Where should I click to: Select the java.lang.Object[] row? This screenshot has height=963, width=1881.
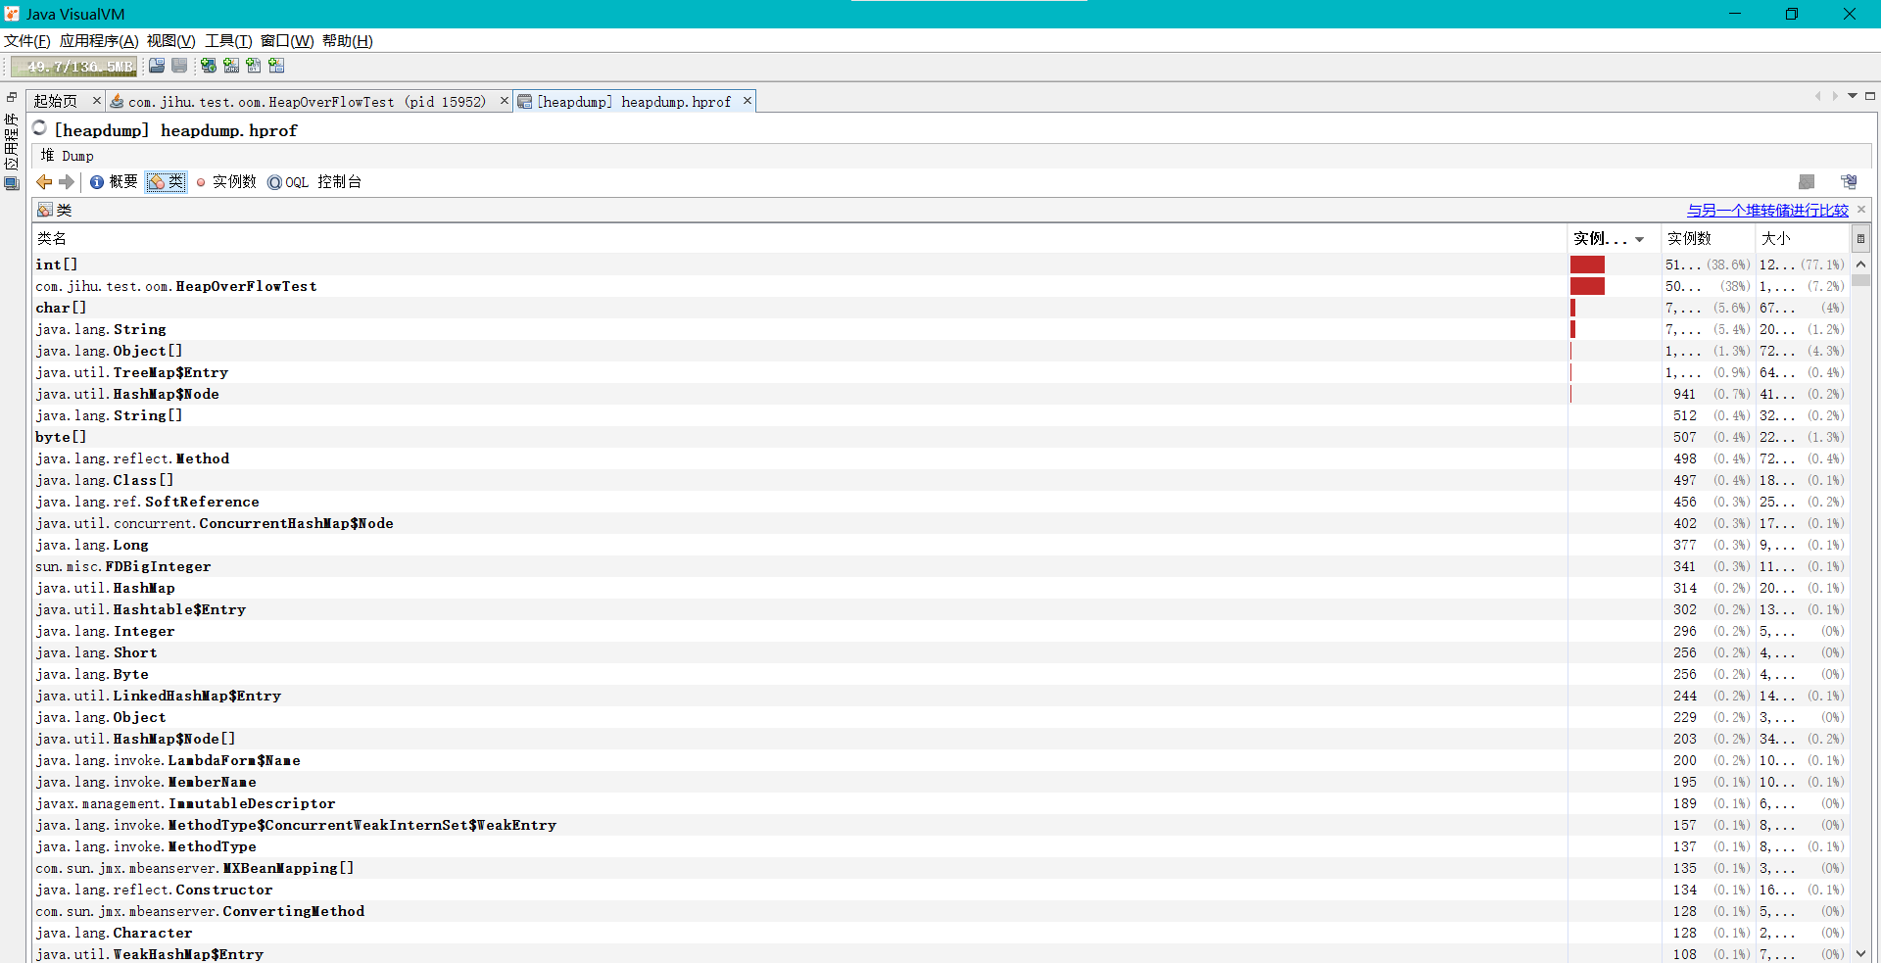pyautogui.click(x=940, y=351)
